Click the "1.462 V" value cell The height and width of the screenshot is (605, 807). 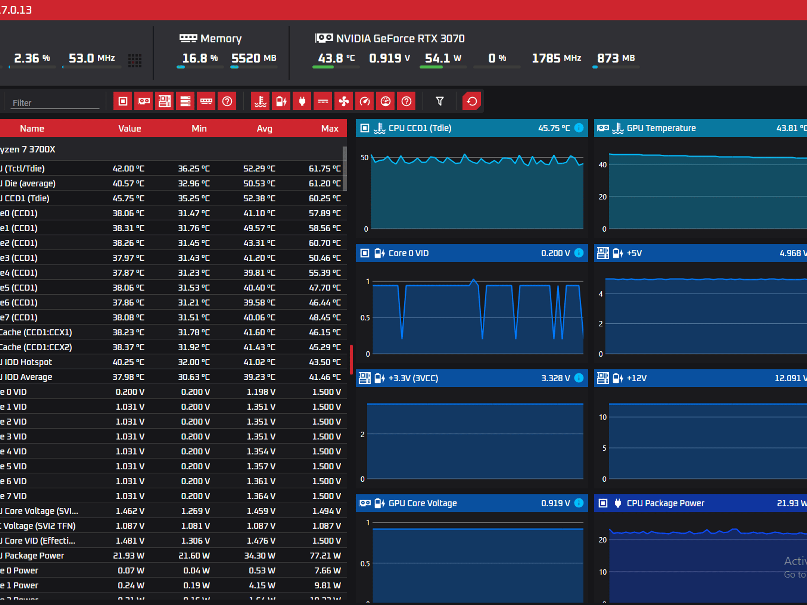[130, 511]
